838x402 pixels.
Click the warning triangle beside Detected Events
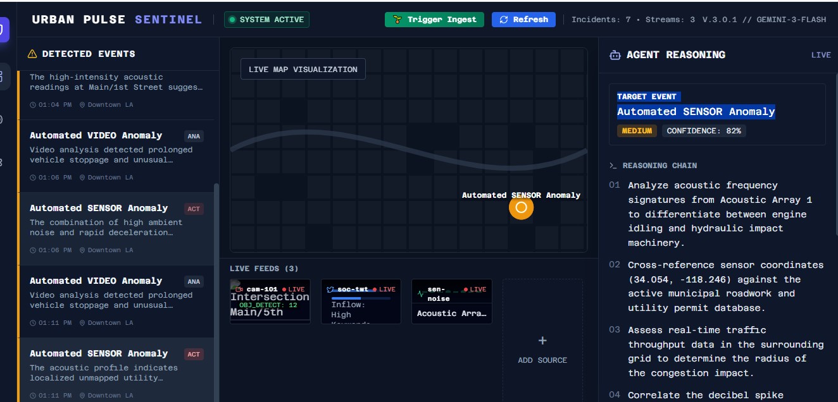coord(32,54)
